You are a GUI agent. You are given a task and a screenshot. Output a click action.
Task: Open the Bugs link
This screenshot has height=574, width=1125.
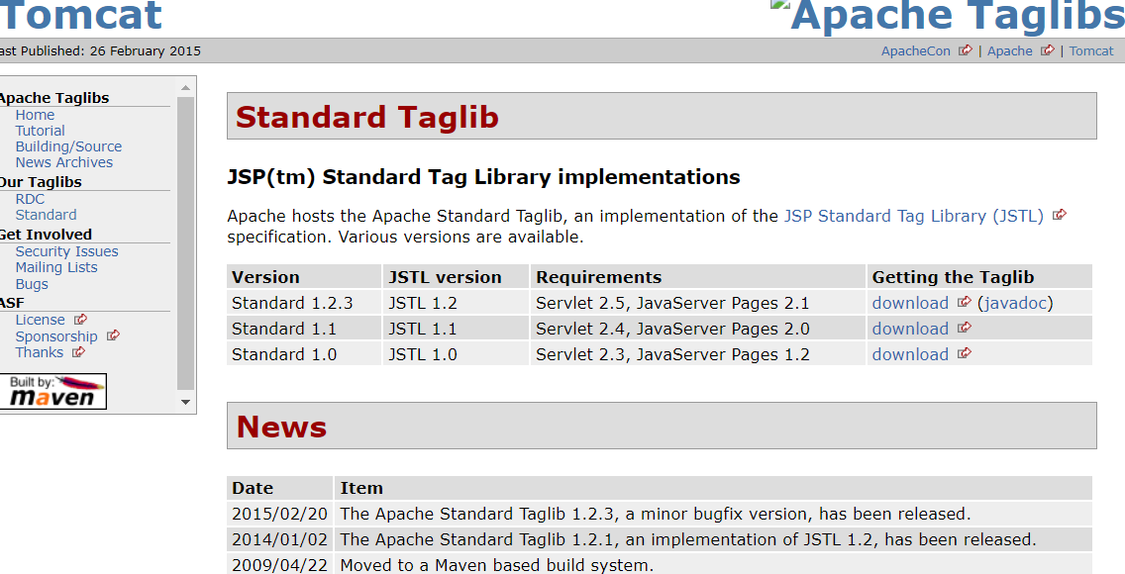[33, 284]
